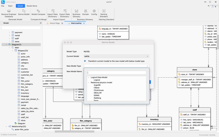
Task: Choose Logical model type
Action: tap(97, 80)
